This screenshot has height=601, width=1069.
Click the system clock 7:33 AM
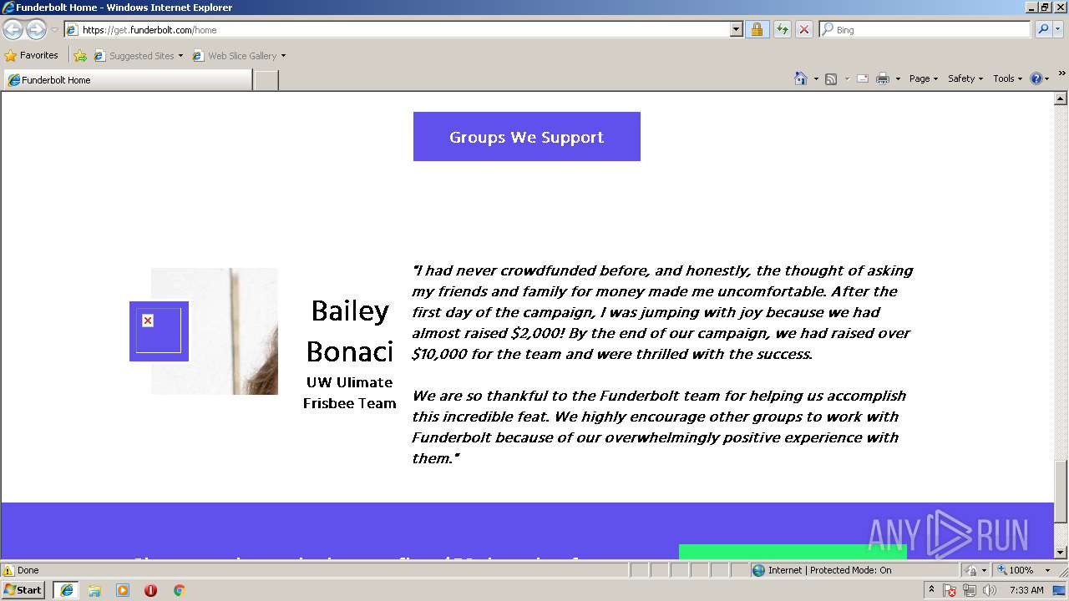(1026, 590)
